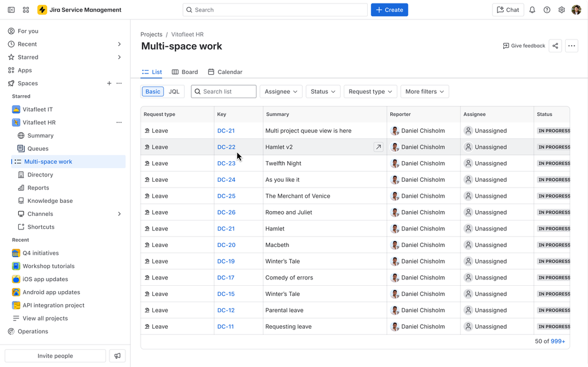Click the Android app updates project icon
Image resolution: width=588 pixels, height=367 pixels.
tap(16, 292)
